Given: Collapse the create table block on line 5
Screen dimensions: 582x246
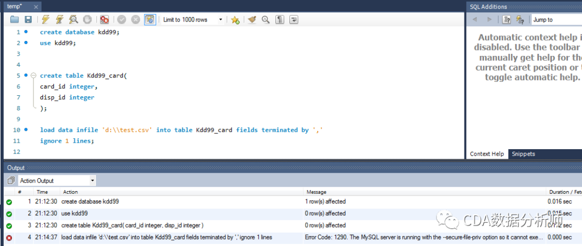Looking at the screenshot, I should click(33, 75).
